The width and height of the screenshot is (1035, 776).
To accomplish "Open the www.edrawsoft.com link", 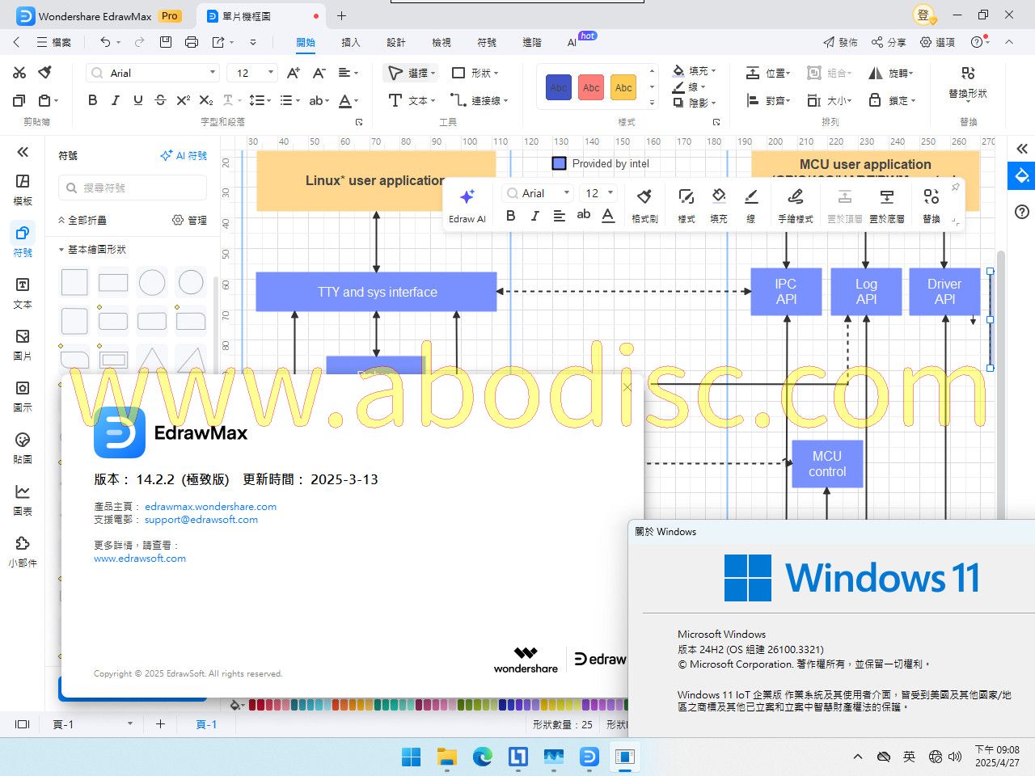I will 140,559.
